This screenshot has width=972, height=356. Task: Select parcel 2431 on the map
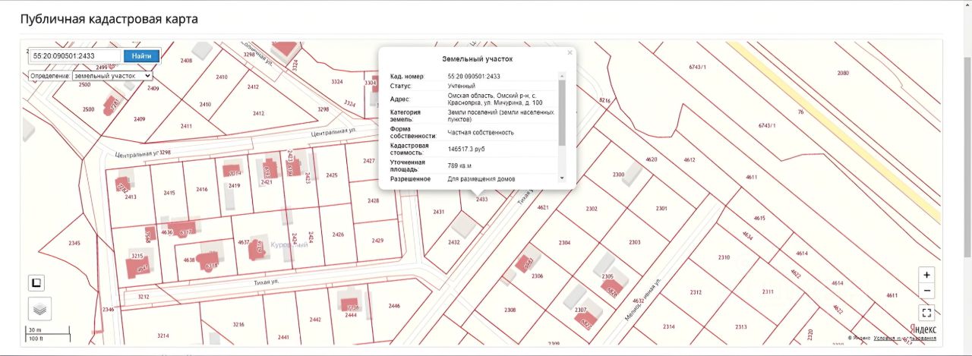438,212
